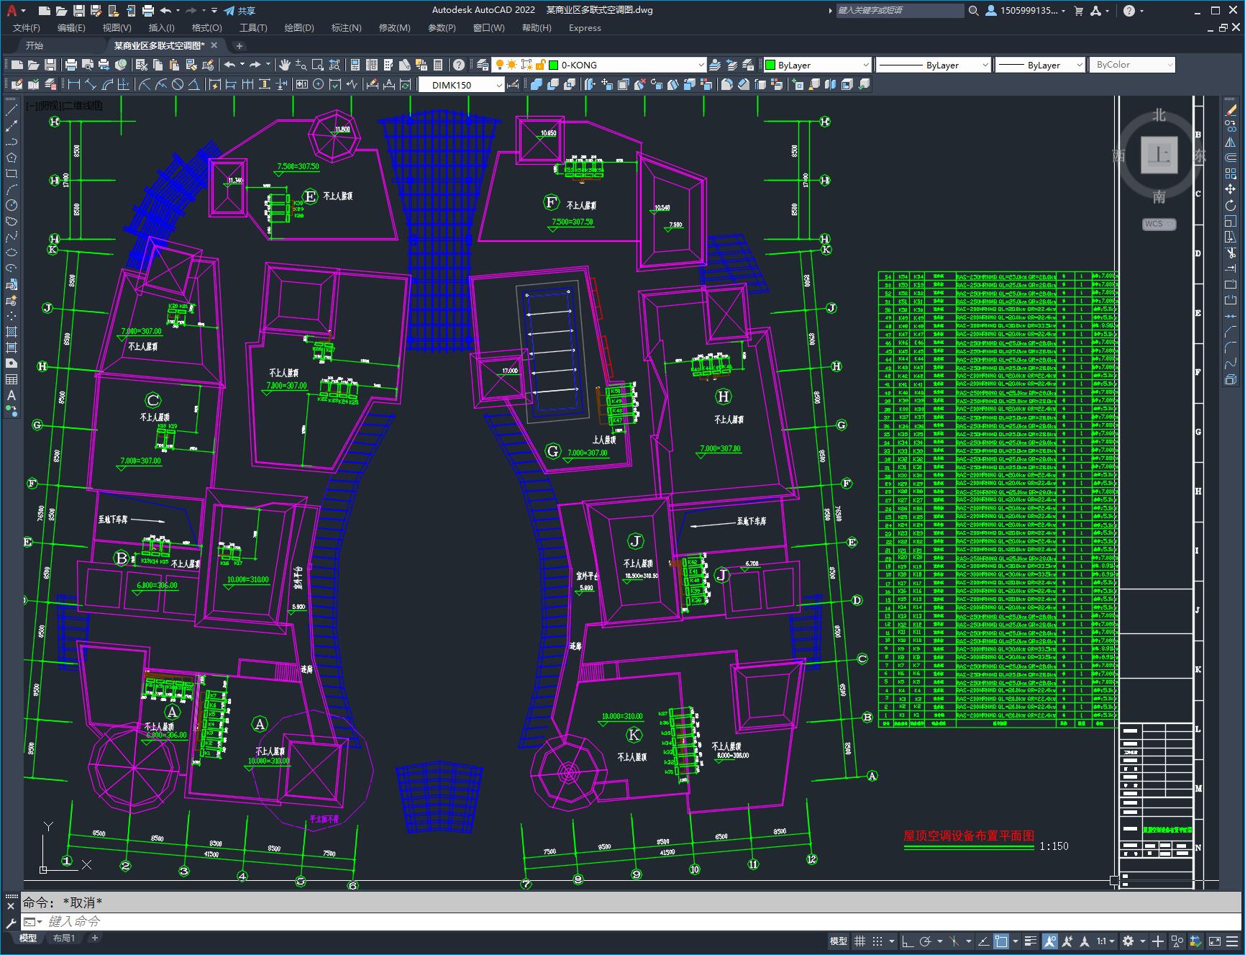Open the DIMK150 dimension style dropdown
This screenshot has width=1245, height=955.
(x=499, y=85)
